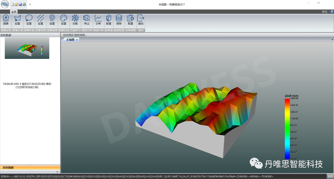Image resolution: width=334 pixels, height=179 pixels.
Task: Expand the » chevron below 实时数据
Action: (x=57, y=172)
